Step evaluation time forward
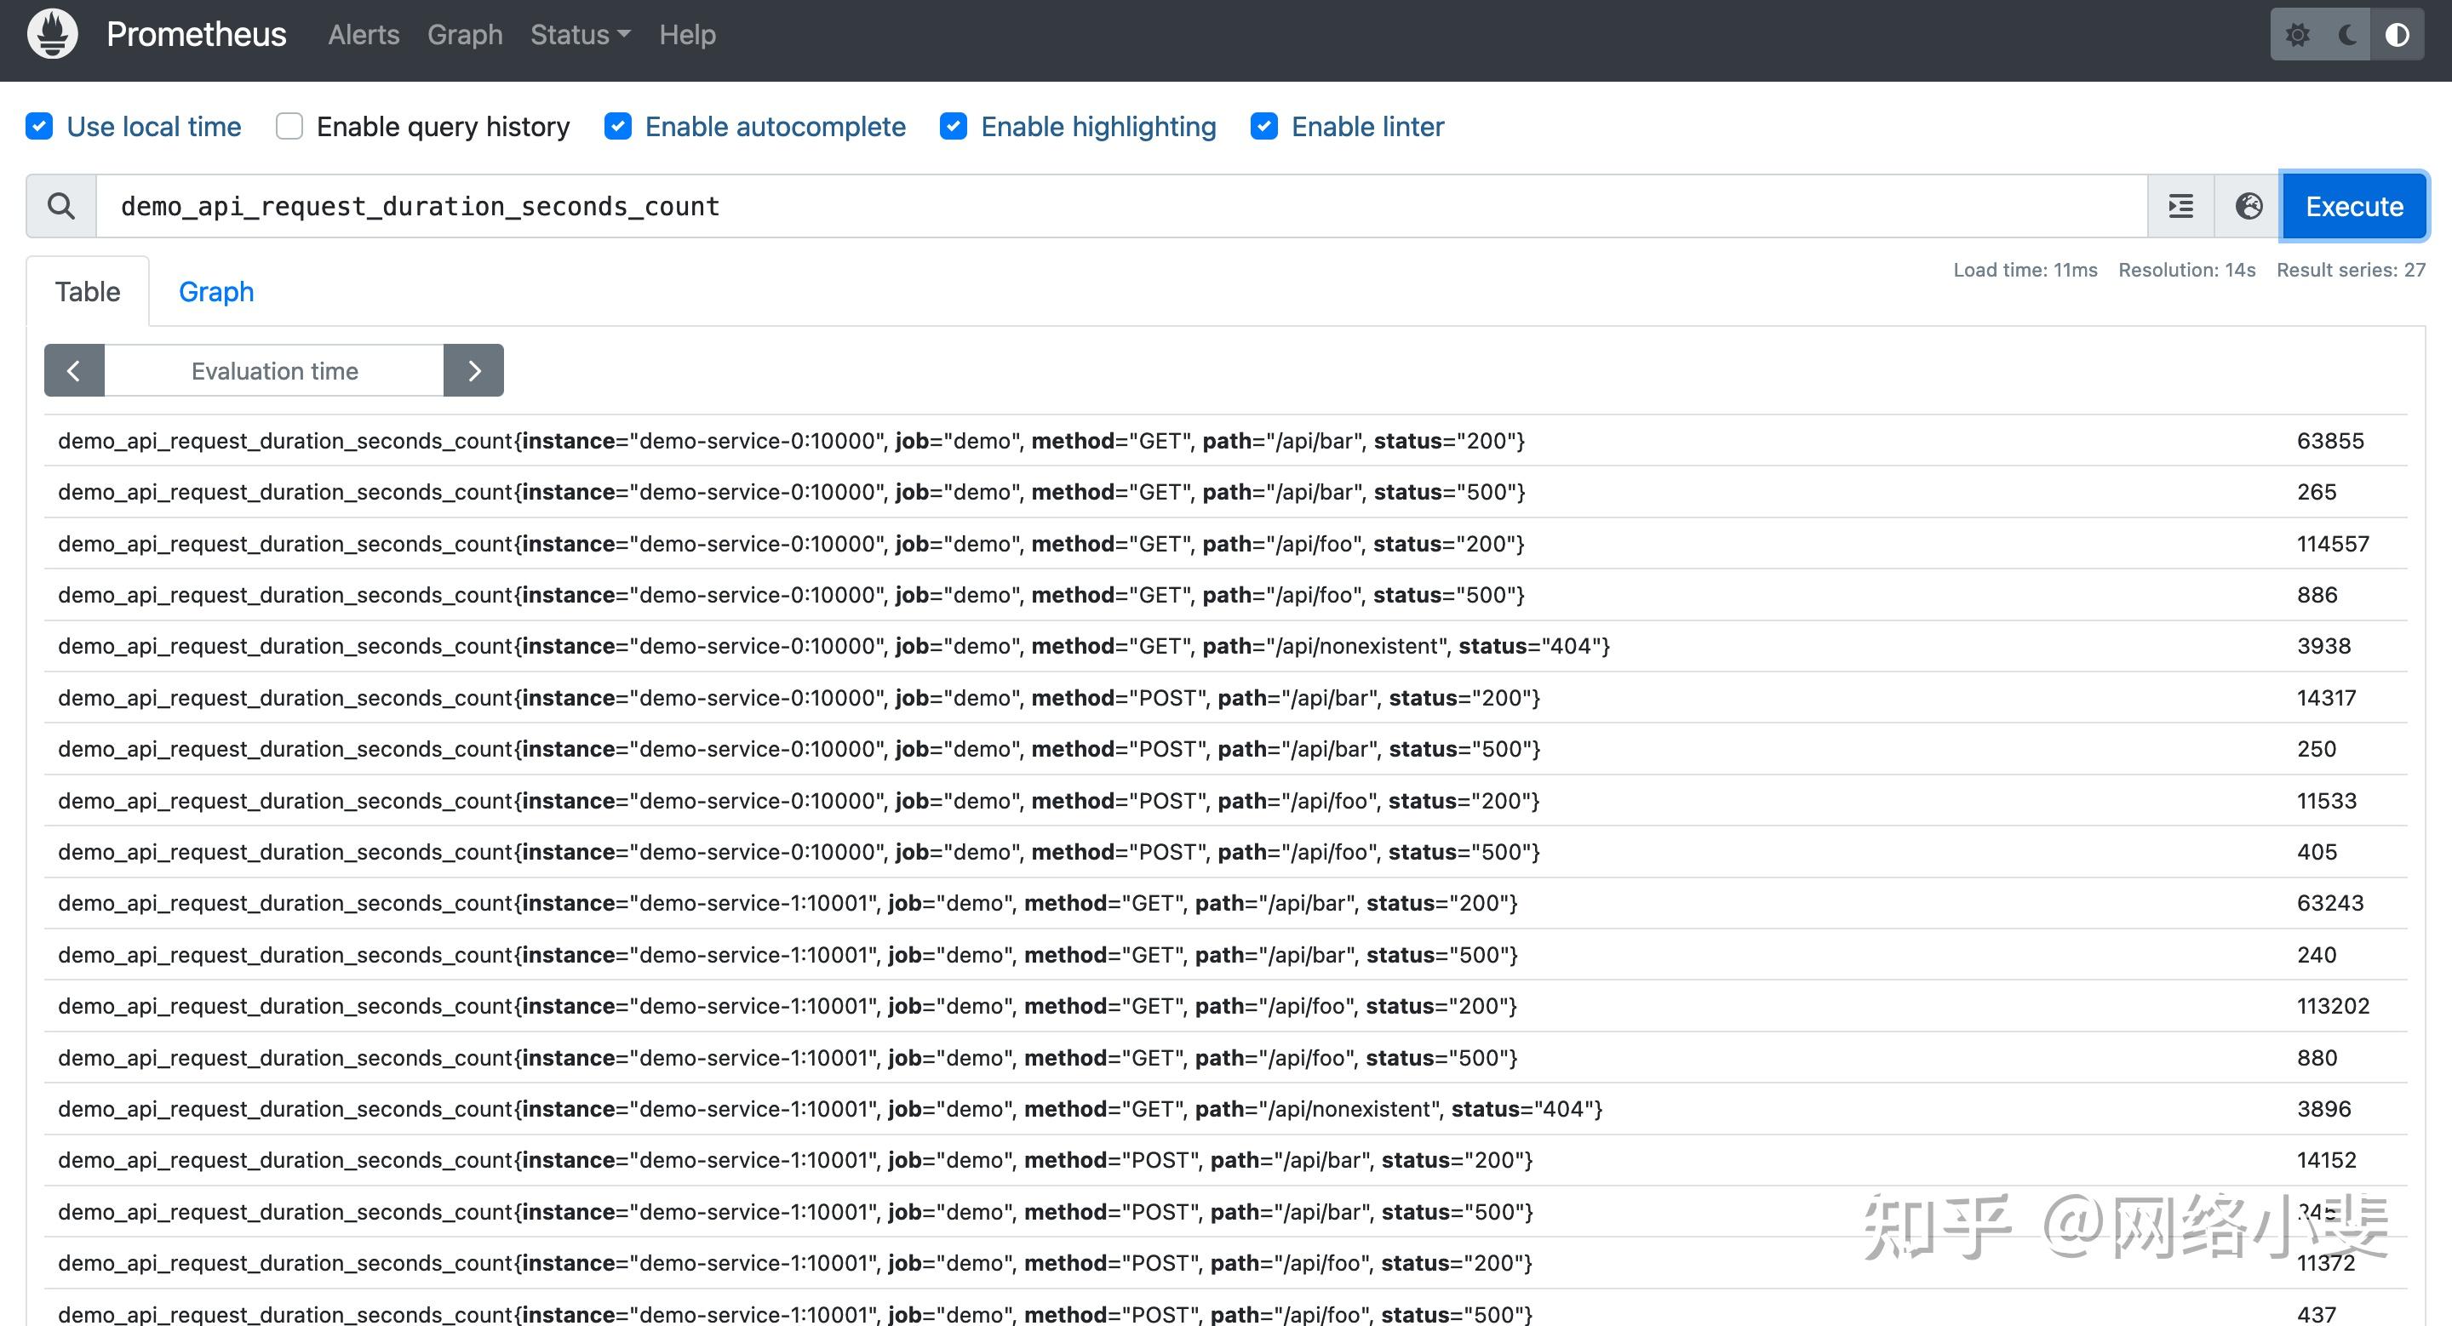Viewport: 2452px width, 1326px height. [474, 370]
